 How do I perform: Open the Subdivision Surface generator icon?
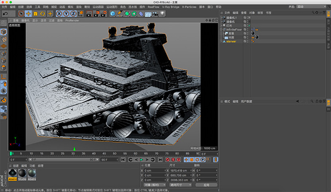pyautogui.click(x=127, y=14)
